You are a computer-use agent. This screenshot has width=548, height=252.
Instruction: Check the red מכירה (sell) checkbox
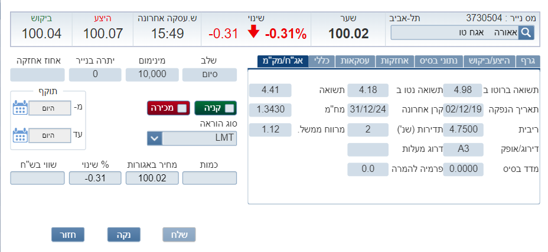(182, 108)
